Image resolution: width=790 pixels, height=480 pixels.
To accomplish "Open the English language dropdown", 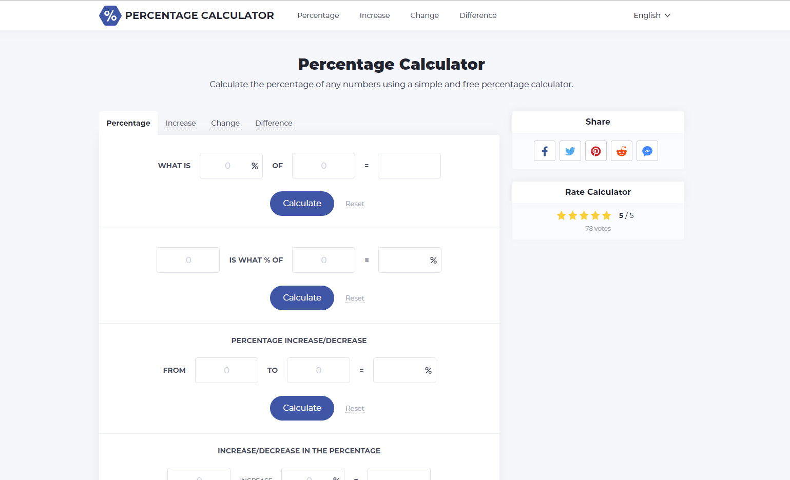I will (x=651, y=15).
